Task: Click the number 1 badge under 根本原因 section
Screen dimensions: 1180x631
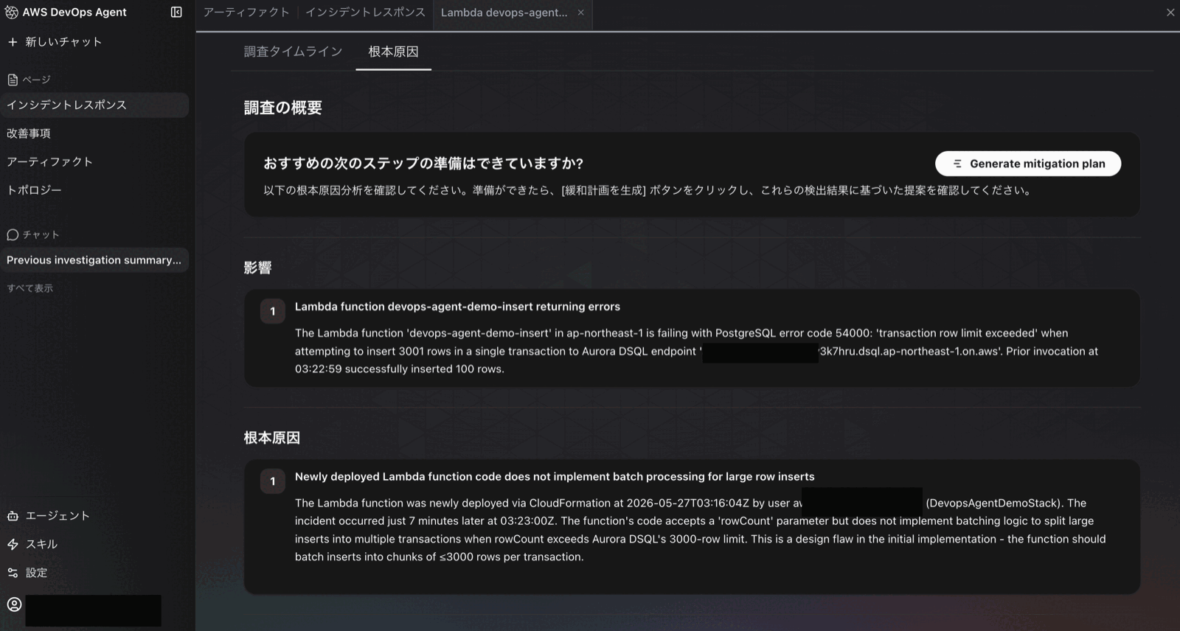Action: [273, 481]
